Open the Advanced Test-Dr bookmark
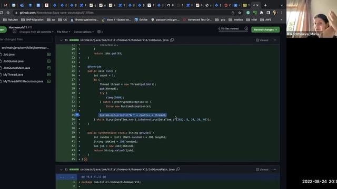This screenshot has height=189, width=337. click(x=197, y=20)
